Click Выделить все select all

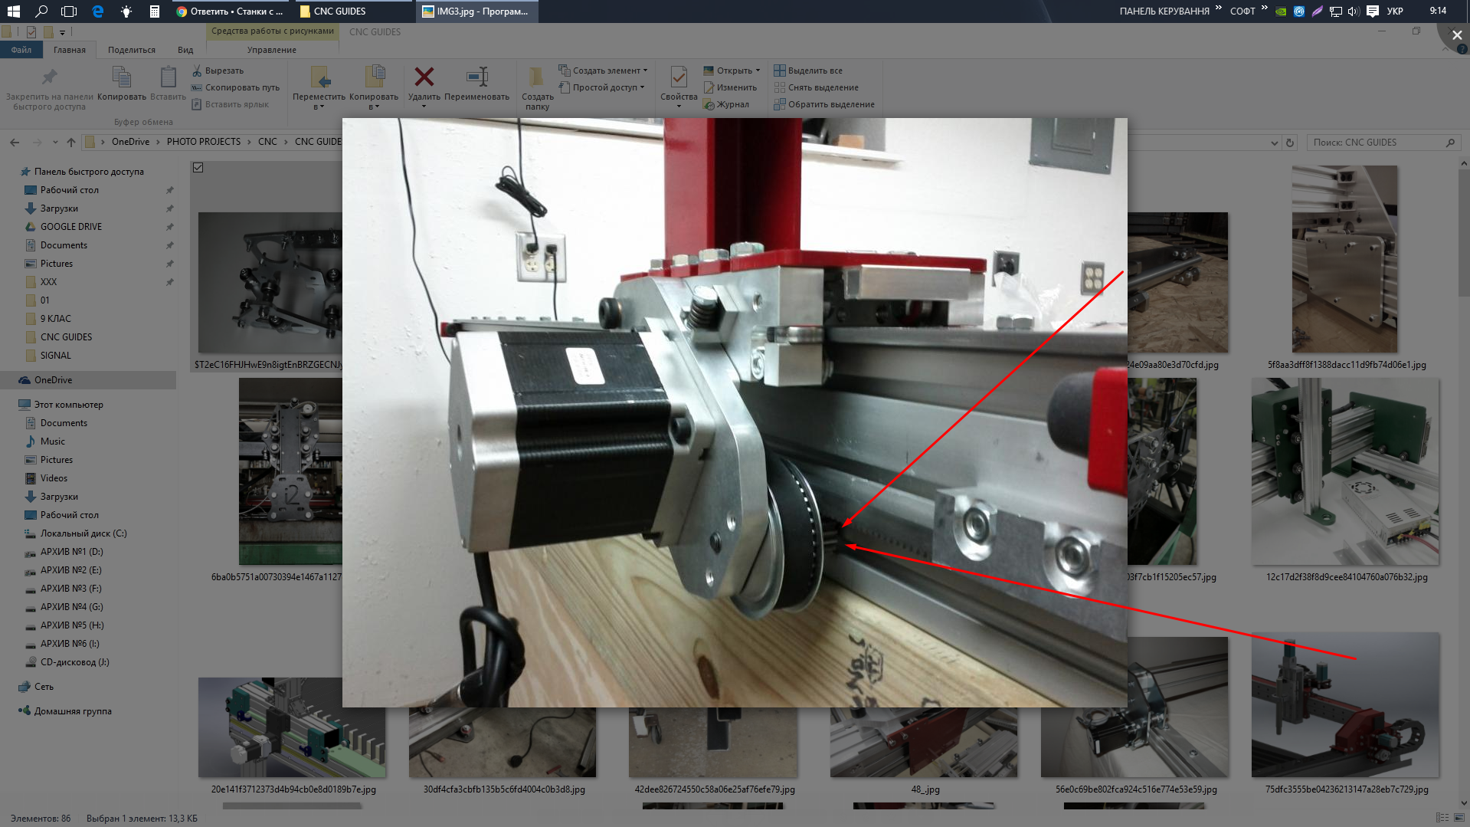pyautogui.click(x=808, y=71)
